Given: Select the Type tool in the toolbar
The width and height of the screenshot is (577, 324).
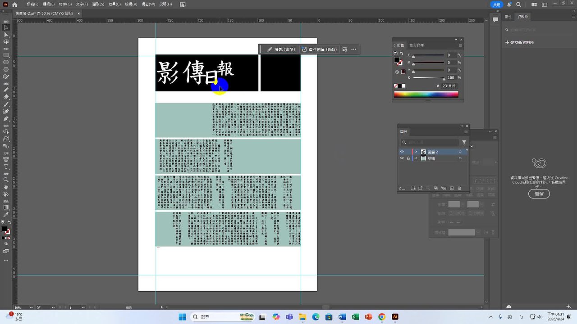Looking at the screenshot, I should tap(6, 166).
